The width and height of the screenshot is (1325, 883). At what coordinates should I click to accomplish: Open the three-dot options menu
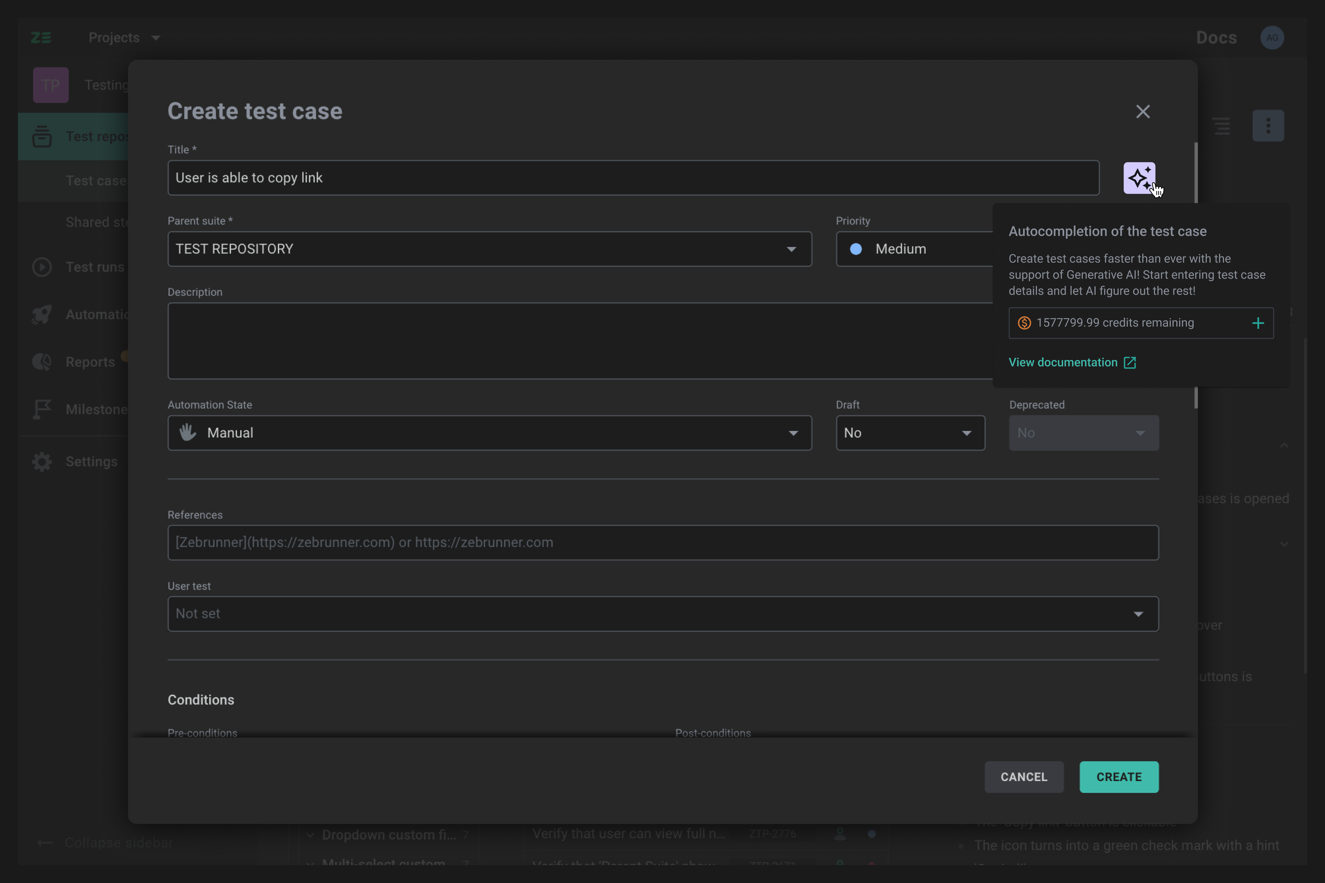1267,125
